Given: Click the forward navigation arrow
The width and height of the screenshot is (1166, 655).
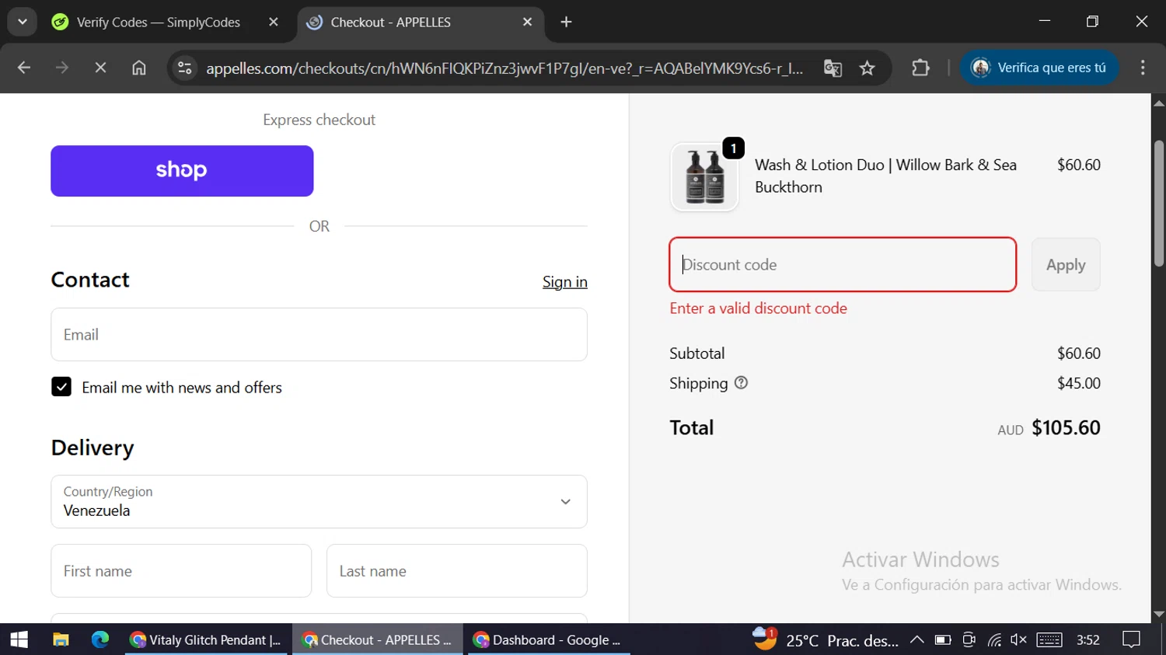Looking at the screenshot, I should pos(62,68).
